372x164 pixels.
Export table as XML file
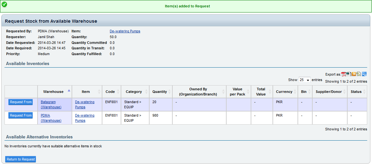tap(359, 74)
